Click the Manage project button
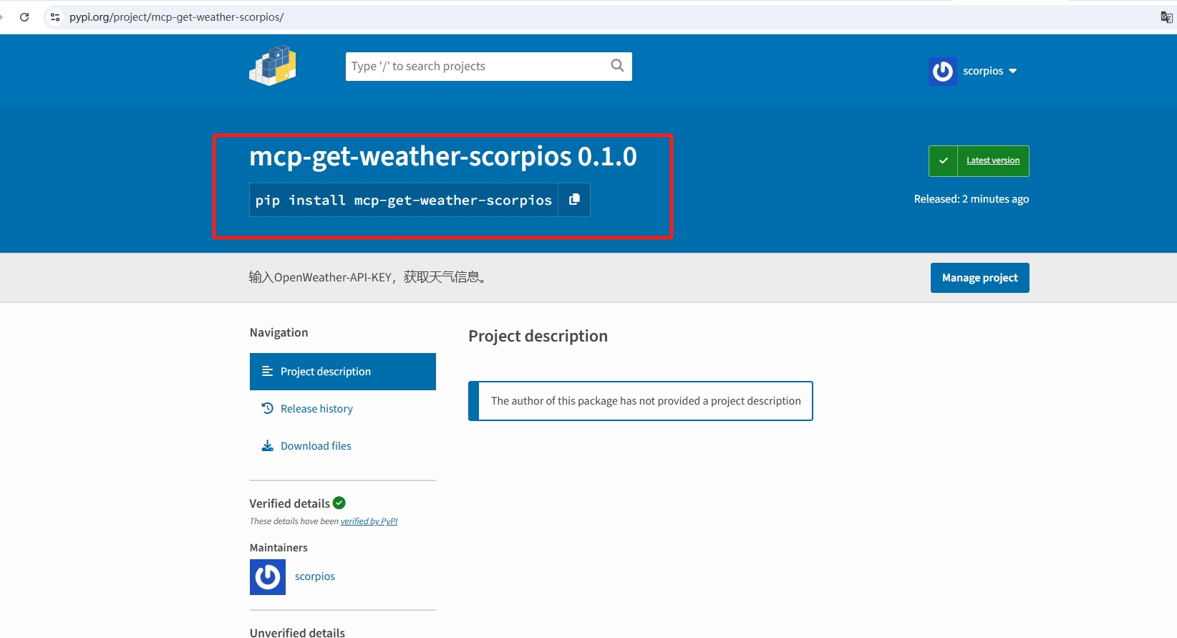1177x638 pixels. click(979, 278)
